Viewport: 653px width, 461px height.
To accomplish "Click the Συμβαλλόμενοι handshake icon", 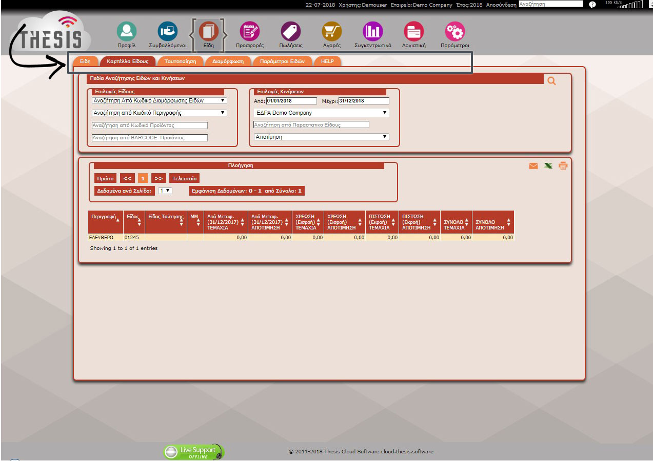I will point(167,32).
